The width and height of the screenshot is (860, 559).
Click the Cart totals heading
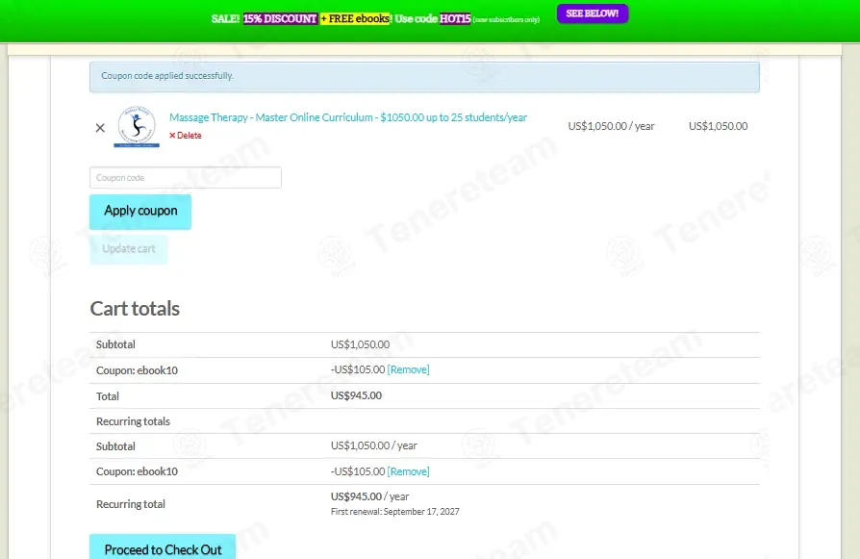point(135,308)
